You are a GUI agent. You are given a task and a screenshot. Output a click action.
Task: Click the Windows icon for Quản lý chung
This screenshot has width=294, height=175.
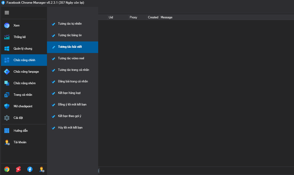click(x=7, y=49)
